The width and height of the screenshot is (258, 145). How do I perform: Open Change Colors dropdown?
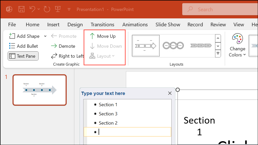pyautogui.click(x=237, y=45)
